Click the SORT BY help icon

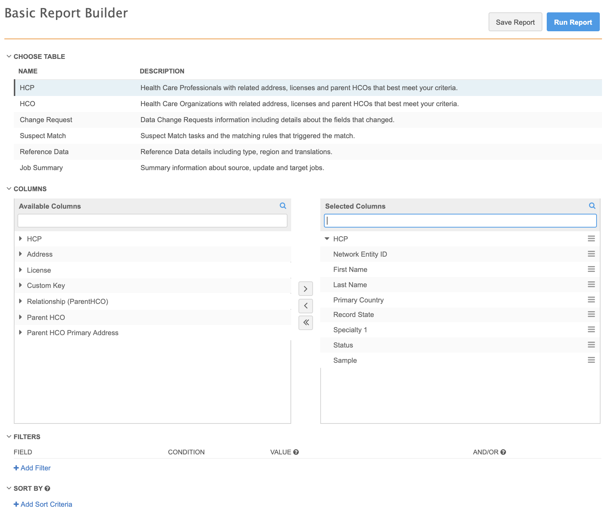pos(47,489)
